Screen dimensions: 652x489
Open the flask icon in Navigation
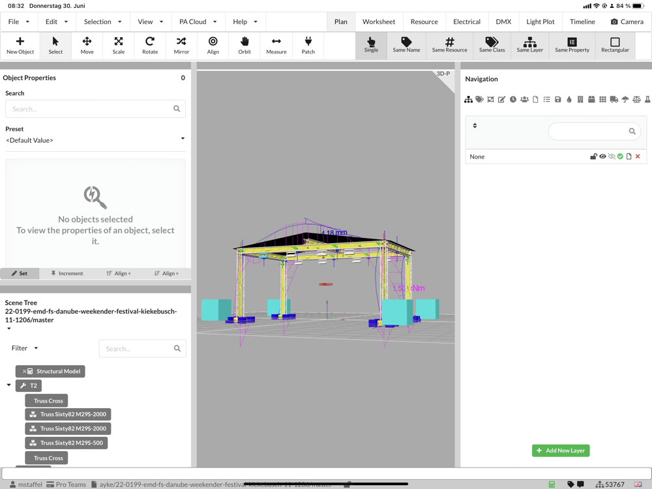coord(647,99)
